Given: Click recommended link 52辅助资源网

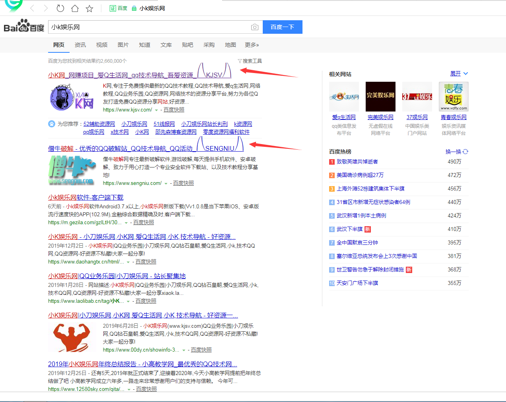Looking at the screenshot, I should [x=99, y=124].
